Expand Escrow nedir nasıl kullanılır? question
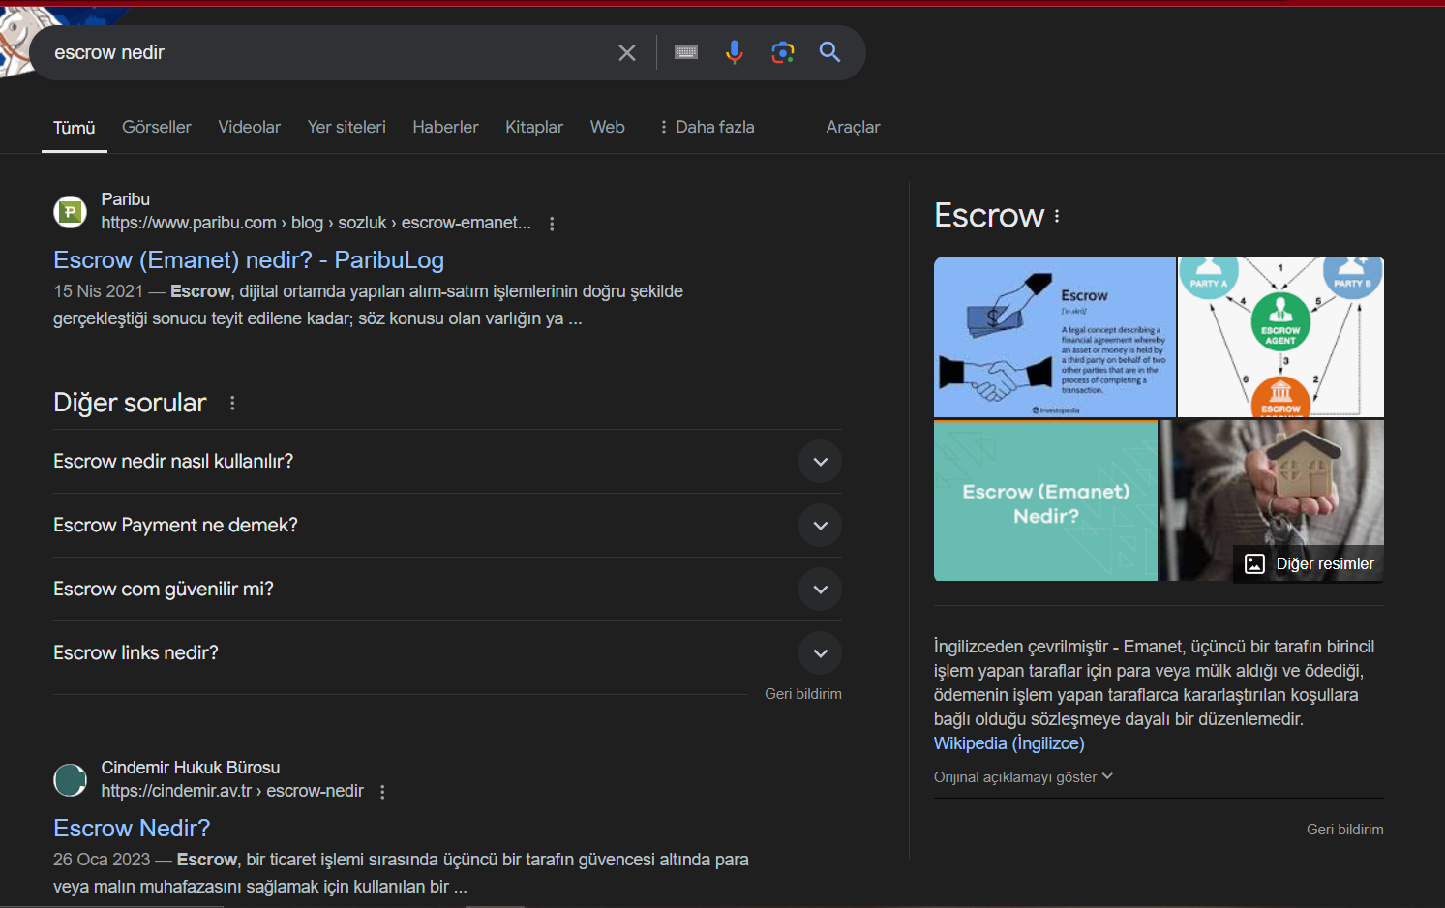The width and height of the screenshot is (1445, 908). [447, 462]
